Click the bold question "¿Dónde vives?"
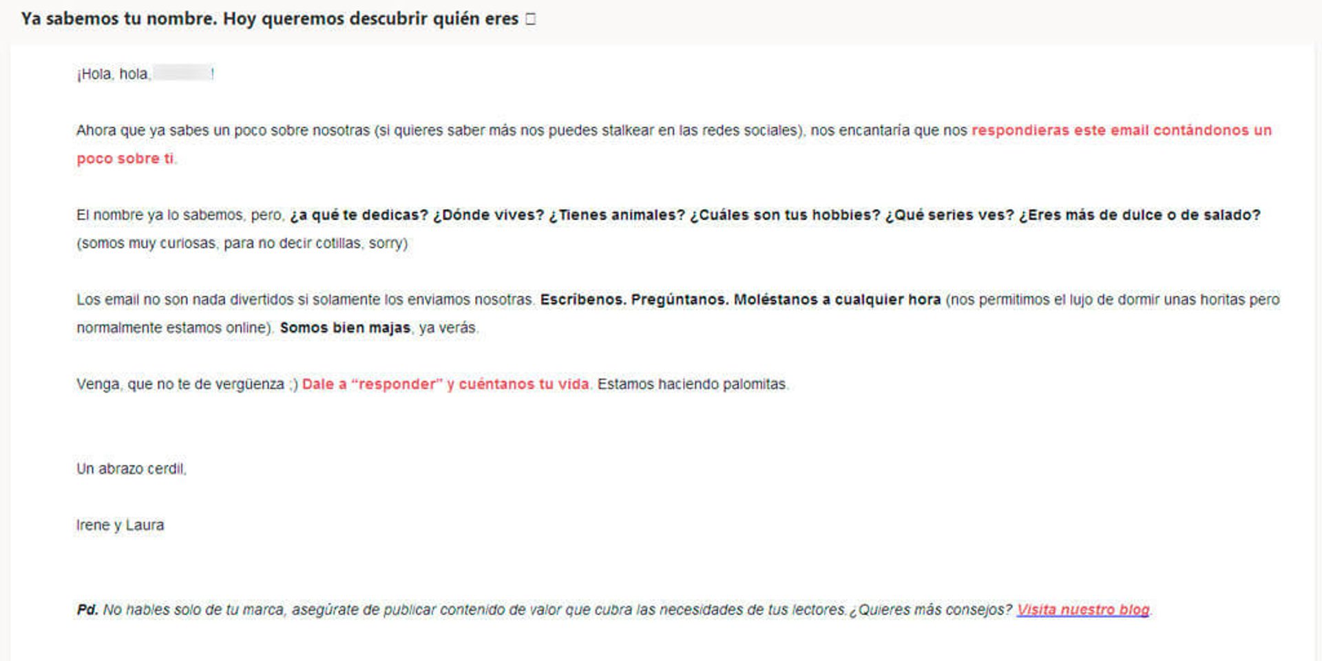Screen dimensions: 1322x661 pos(488,216)
